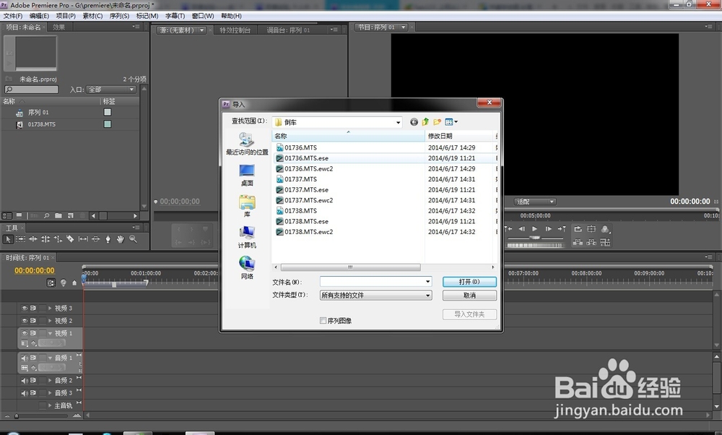Create new bin in project panel
The image size is (722, 435).
coord(58,215)
